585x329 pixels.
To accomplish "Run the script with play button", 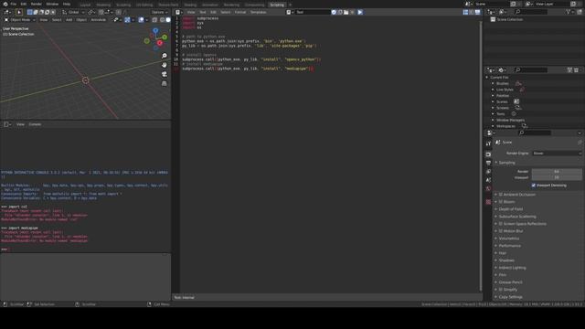I will [360, 12].
